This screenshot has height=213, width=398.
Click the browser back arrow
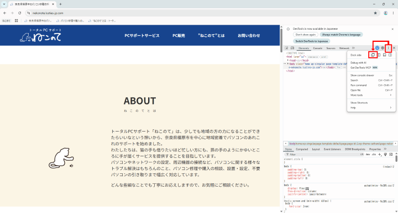[x=5, y=13]
